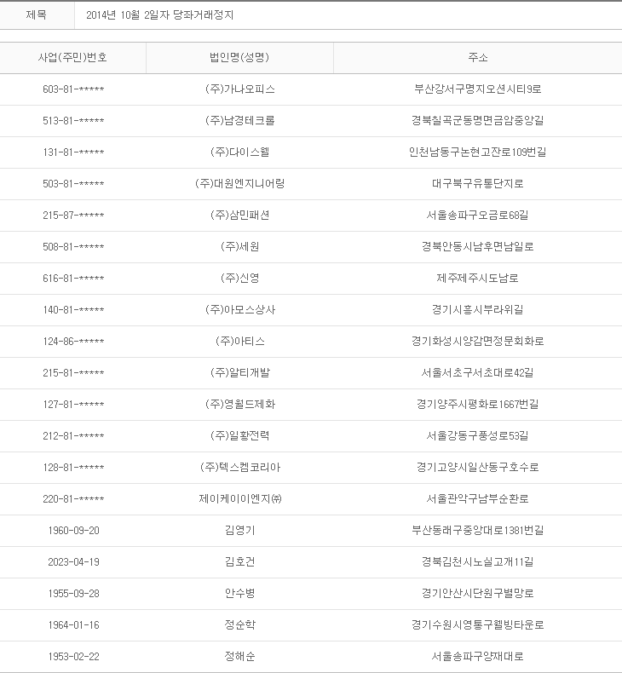
Task: Select company name (주)가나오피스
Action: (239, 89)
